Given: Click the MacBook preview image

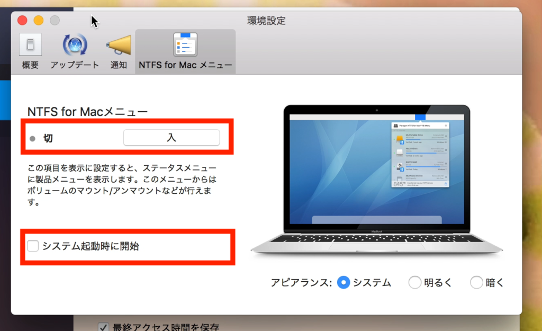Looking at the screenshot, I should coord(377,180).
